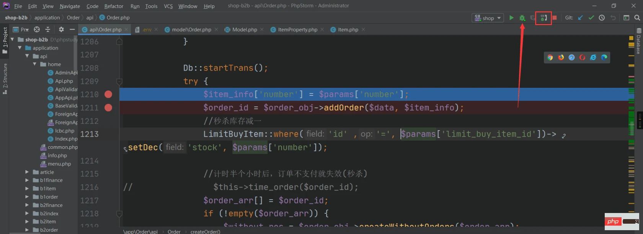Open file in Chrome browser icon
The height and width of the screenshot is (234, 643).
550,58
